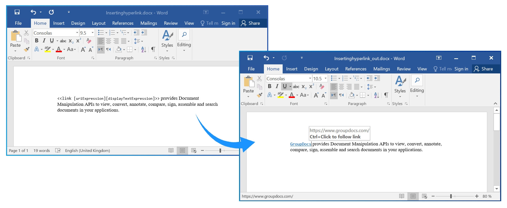
Task: Click Save icon in the Insertinghyperlink_out.docx window
Action: tap(250, 58)
